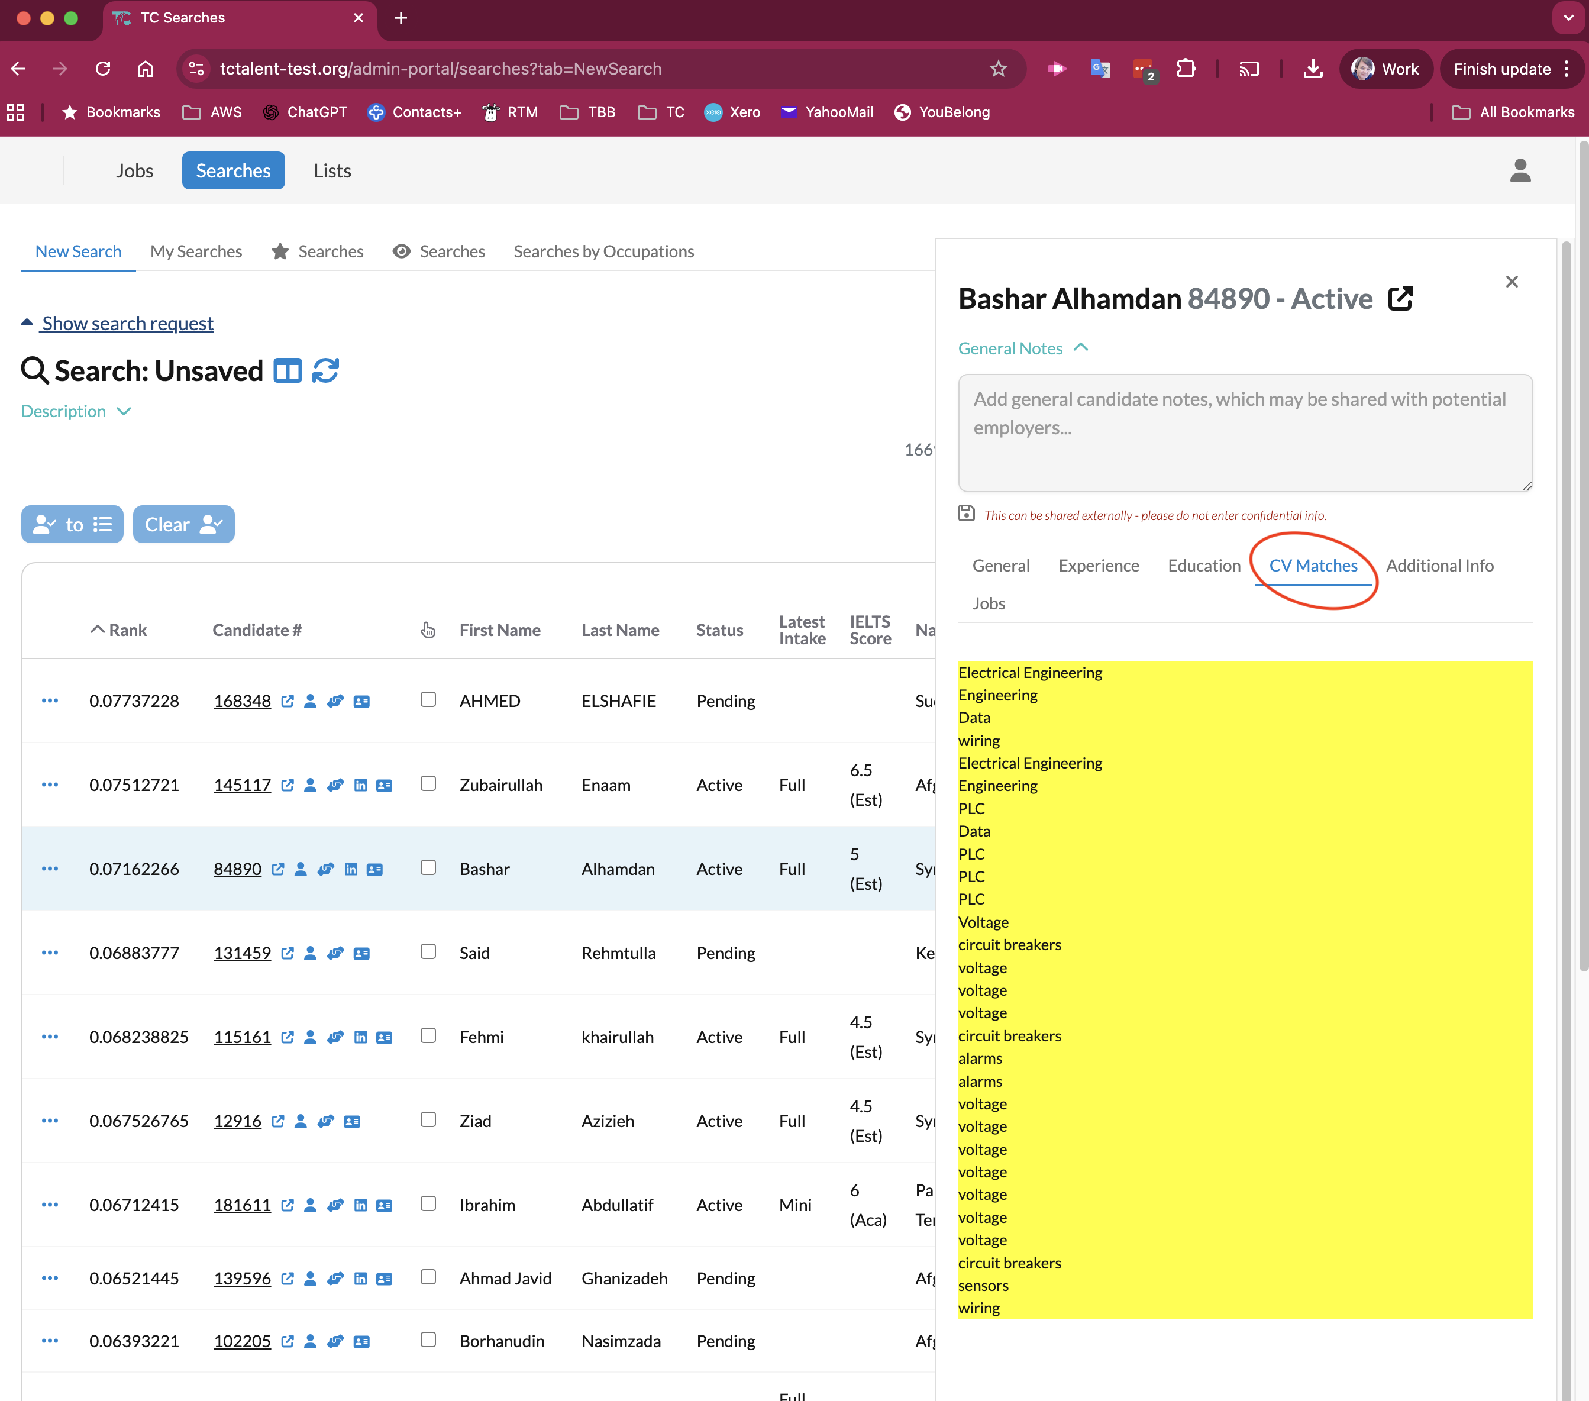Check the checkbox on Bashar Alhamdan's row

pyautogui.click(x=428, y=868)
